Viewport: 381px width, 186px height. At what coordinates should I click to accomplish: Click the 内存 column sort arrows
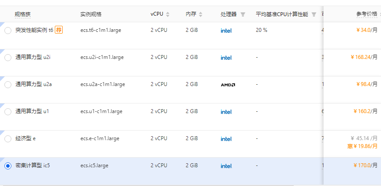(201, 14)
